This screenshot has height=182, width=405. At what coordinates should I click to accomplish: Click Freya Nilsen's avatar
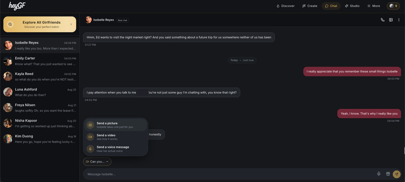pos(8,108)
